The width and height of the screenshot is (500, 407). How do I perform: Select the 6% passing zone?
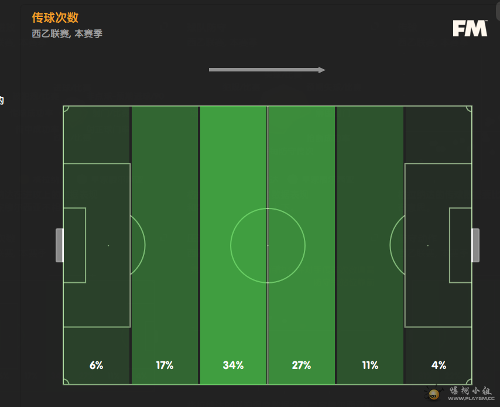point(96,245)
